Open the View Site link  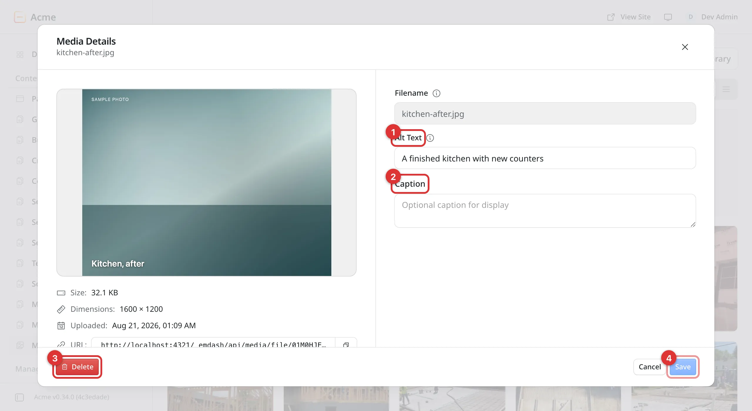point(629,17)
